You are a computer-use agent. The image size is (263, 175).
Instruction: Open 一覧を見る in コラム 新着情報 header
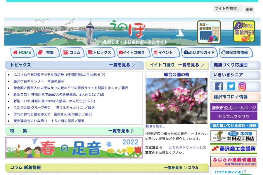pos(175,168)
